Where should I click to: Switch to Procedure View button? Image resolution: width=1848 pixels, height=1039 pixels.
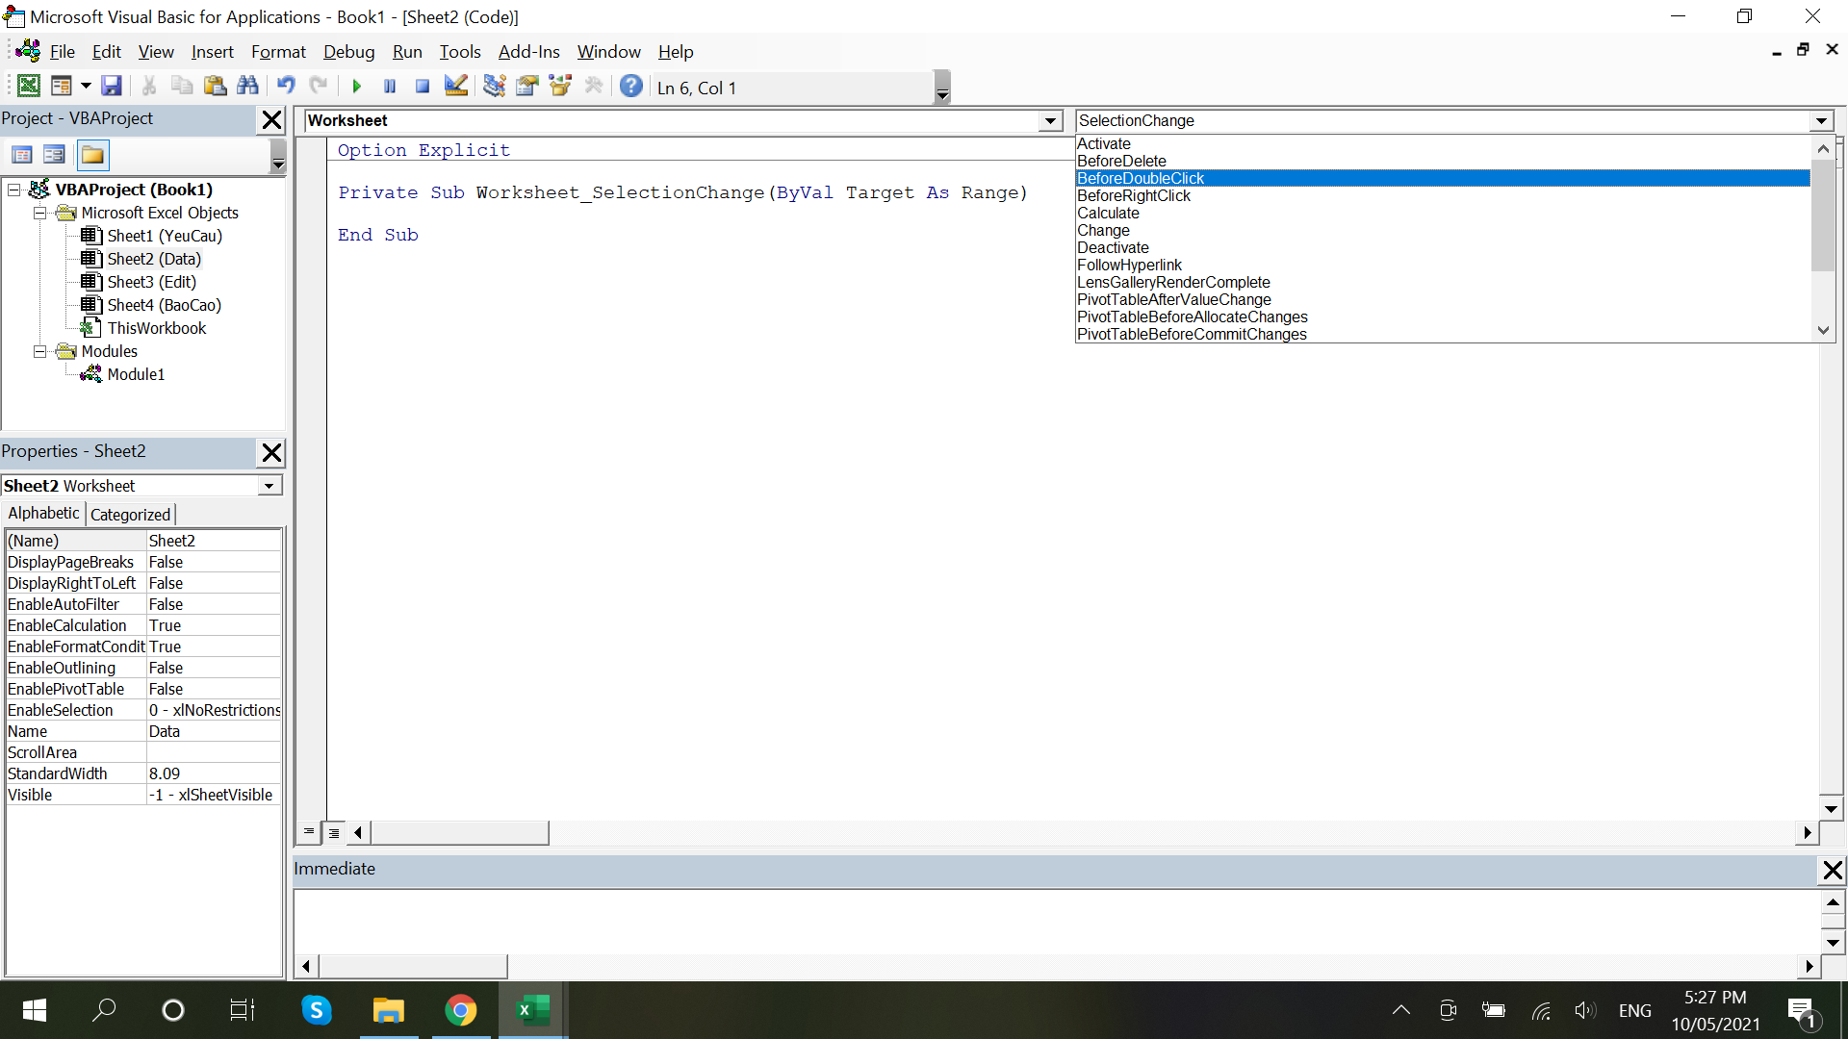coord(309,832)
